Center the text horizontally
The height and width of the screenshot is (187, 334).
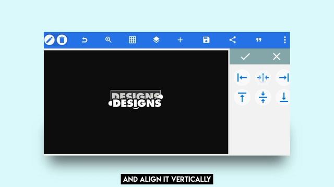coord(263,77)
